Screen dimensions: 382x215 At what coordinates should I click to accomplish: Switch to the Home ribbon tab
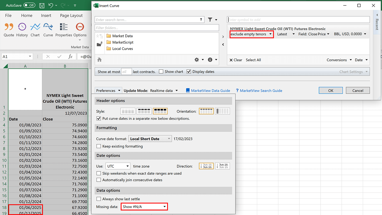pyautogui.click(x=27, y=16)
